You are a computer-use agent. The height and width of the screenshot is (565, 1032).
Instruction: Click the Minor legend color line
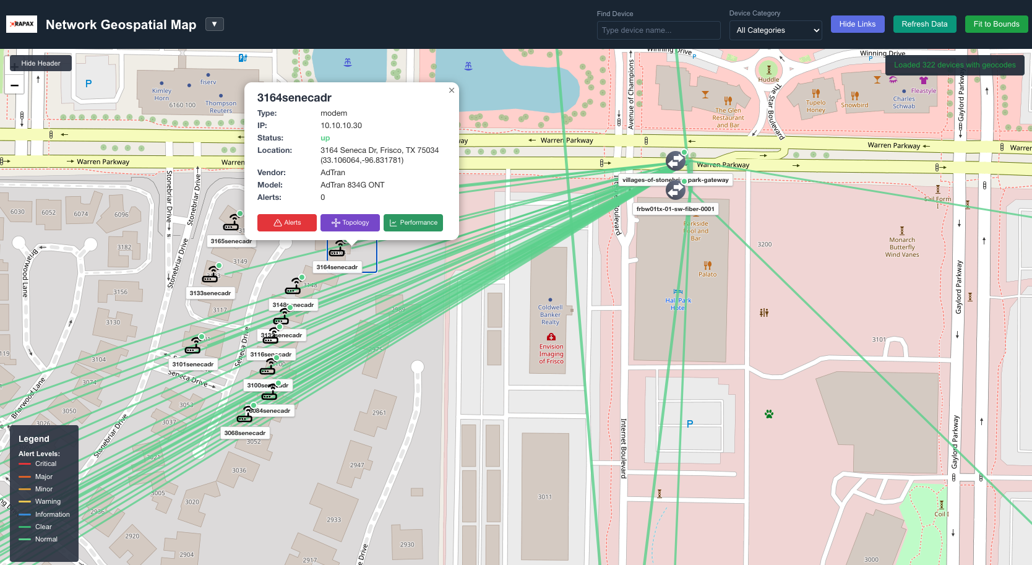coord(25,489)
